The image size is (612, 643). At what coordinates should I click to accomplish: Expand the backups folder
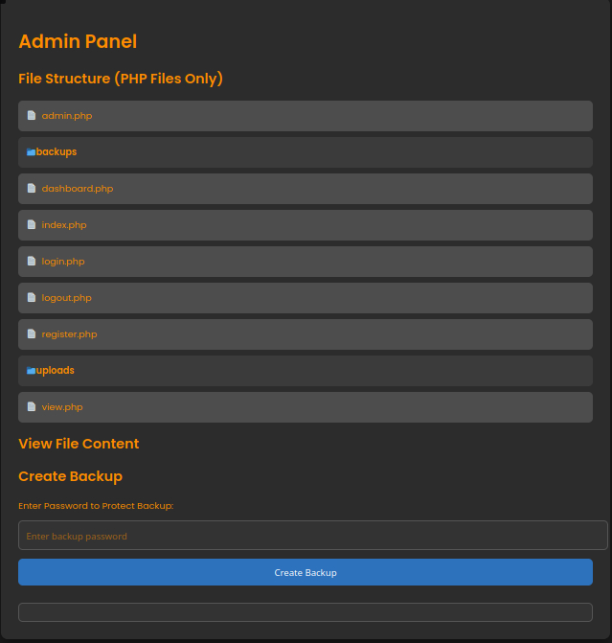point(57,152)
